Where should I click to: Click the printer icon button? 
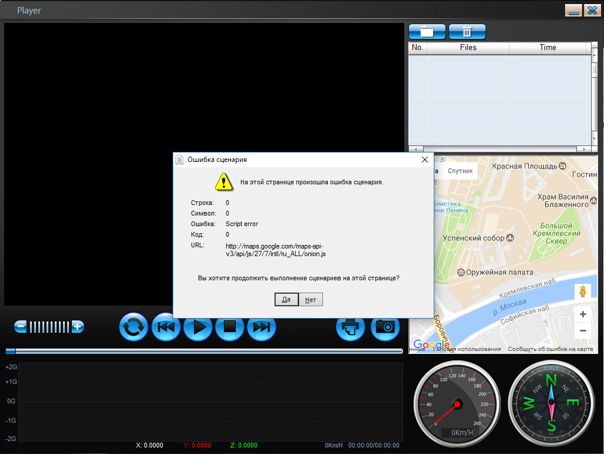coord(351,327)
